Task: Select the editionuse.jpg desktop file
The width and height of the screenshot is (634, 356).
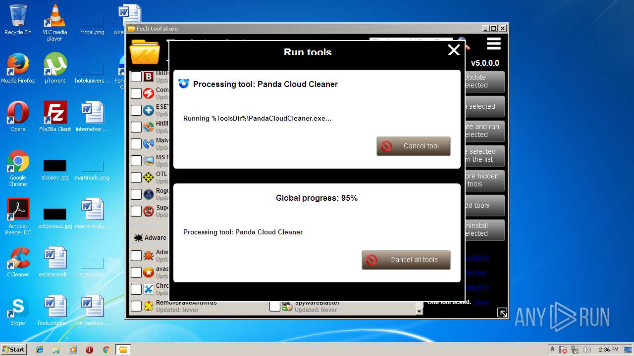Action: 55,218
